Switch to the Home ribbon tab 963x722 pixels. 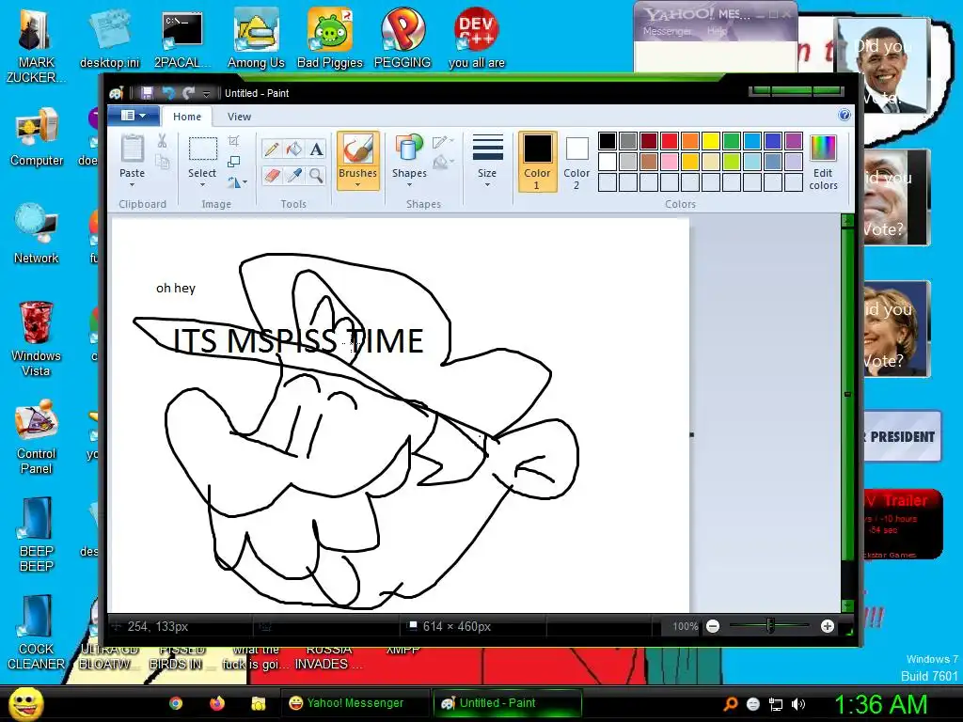pos(187,116)
